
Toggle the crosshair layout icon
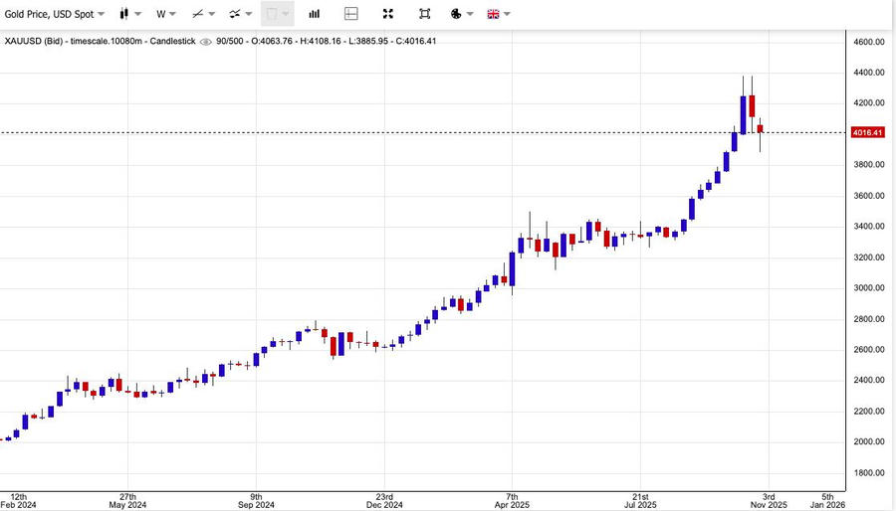coord(350,14)
